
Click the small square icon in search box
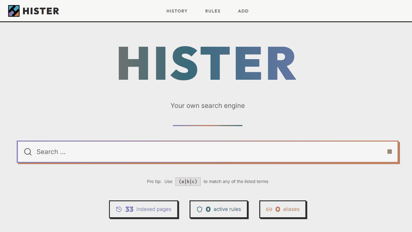(389, 152)
